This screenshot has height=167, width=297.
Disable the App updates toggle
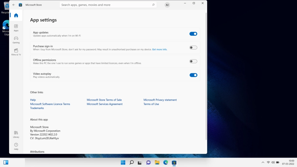click(x=193, y=34)
